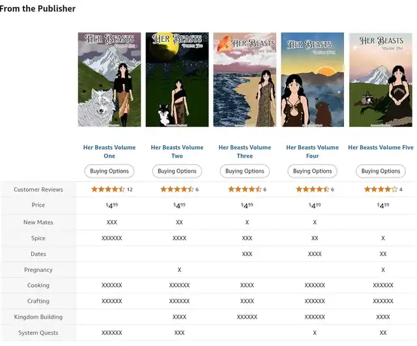This screenshot has height=346, width=417.
Task: Follow the Her Beasts Volume Three title link
Action: click(245, 152)
